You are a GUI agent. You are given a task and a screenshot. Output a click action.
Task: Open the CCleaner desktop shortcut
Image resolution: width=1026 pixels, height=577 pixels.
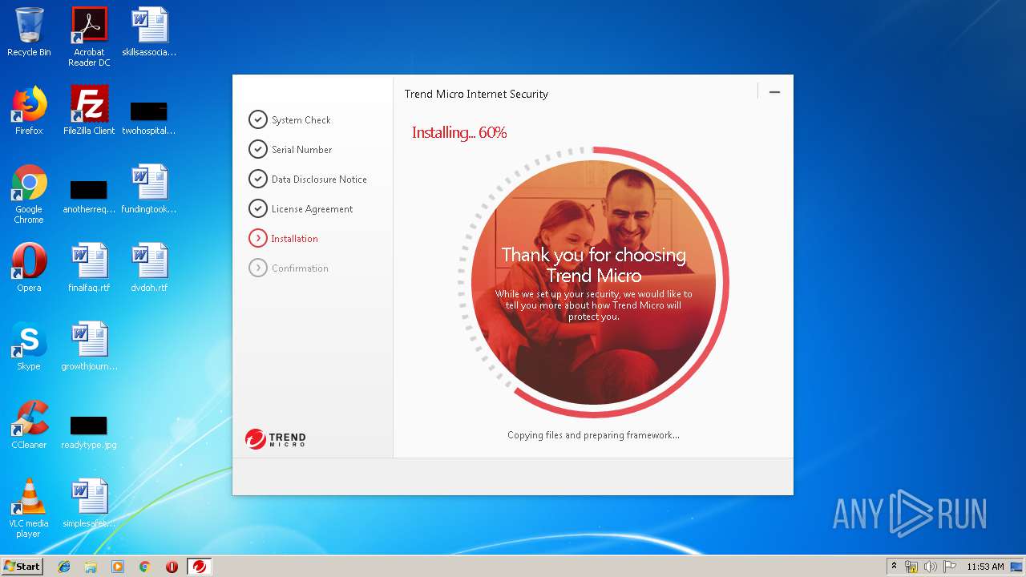tap(29, 425)
